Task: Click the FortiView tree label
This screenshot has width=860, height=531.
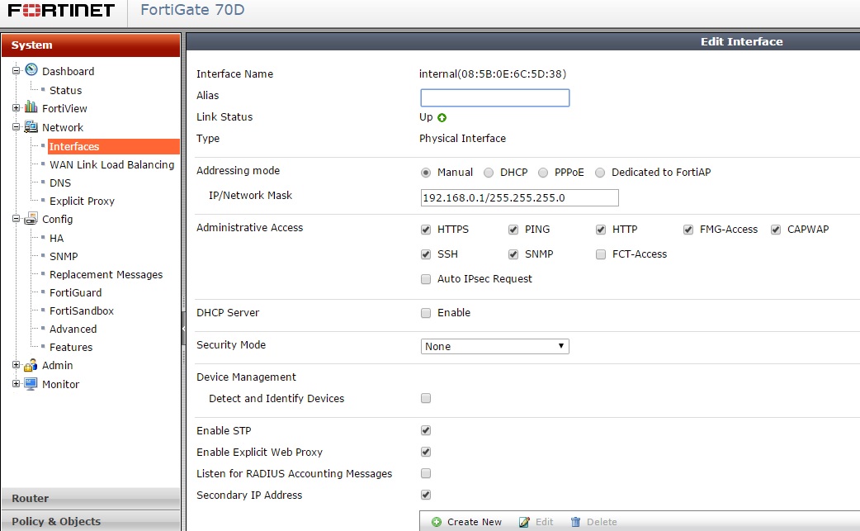Action: (x=64, y=109)
